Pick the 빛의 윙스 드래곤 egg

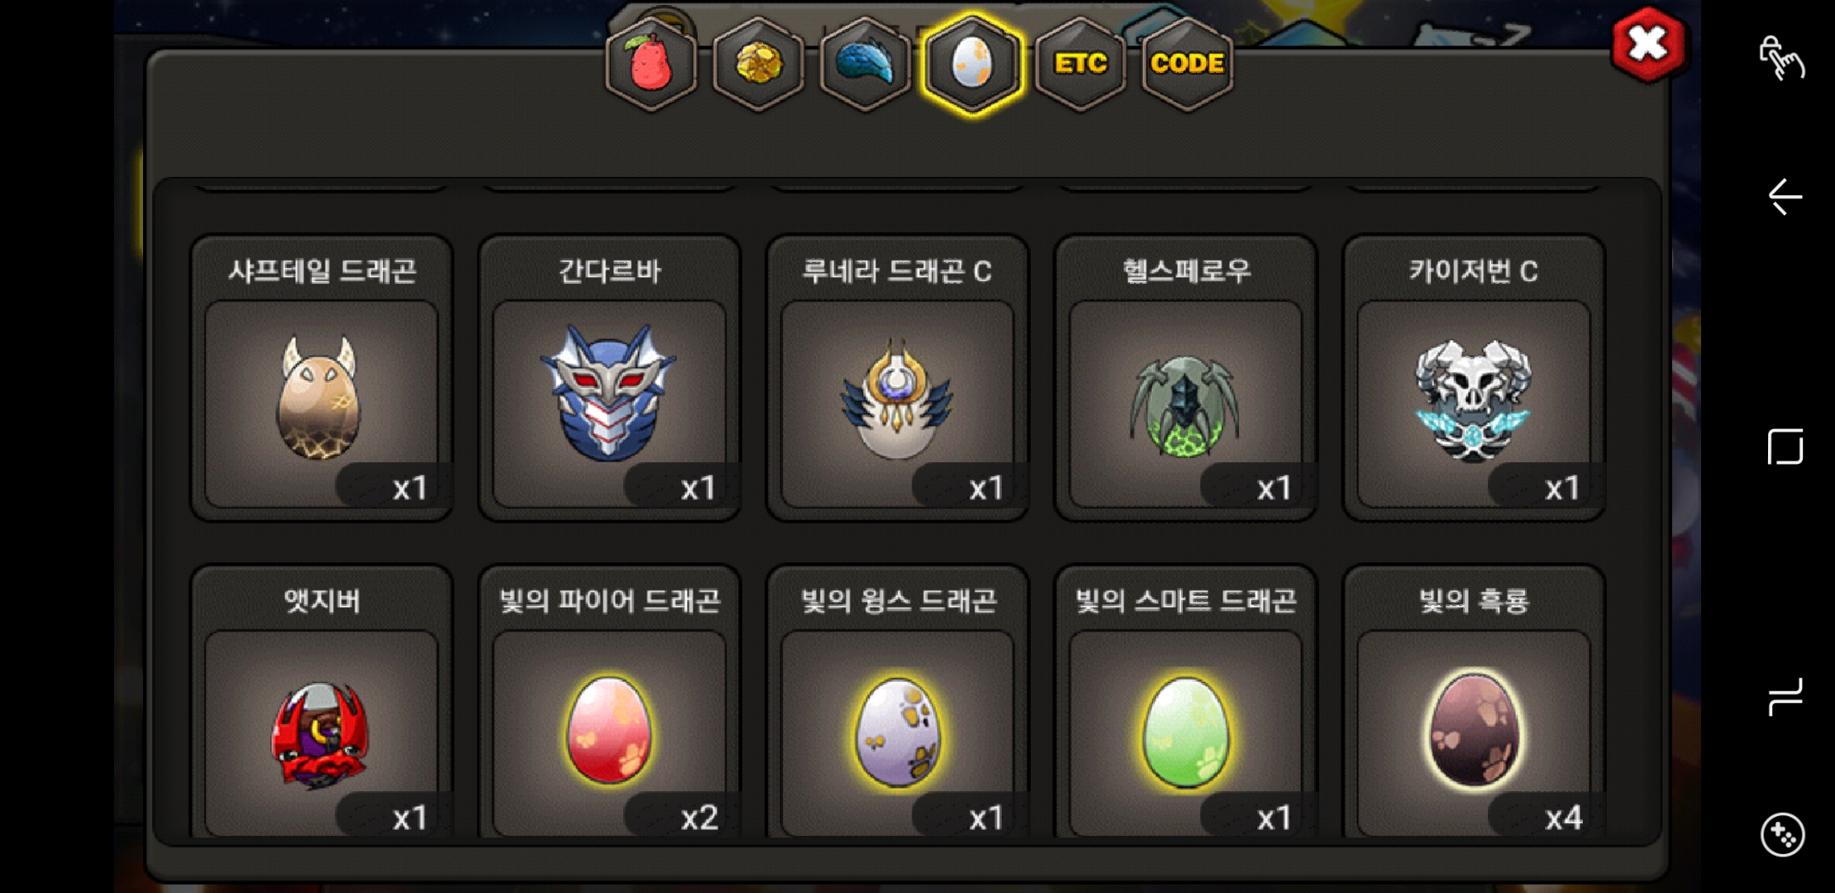(x=897, y=703)
